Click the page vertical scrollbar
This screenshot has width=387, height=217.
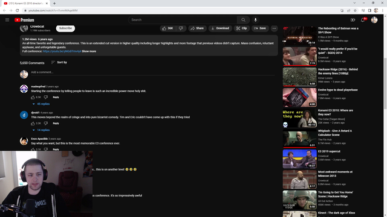coord(385,84)
